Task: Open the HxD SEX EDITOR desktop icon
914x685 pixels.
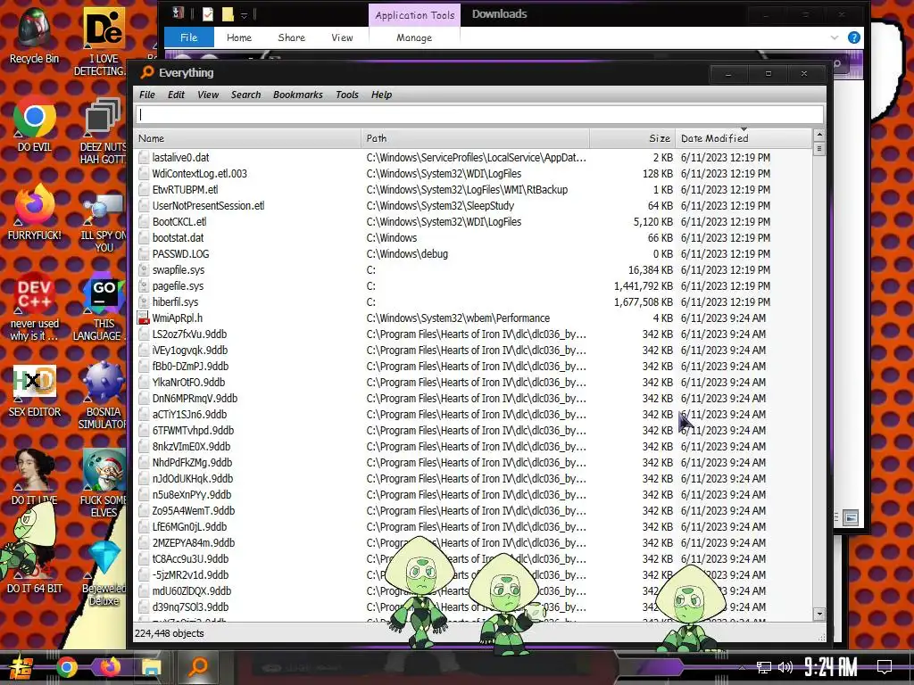Action: tap(34, 391)
